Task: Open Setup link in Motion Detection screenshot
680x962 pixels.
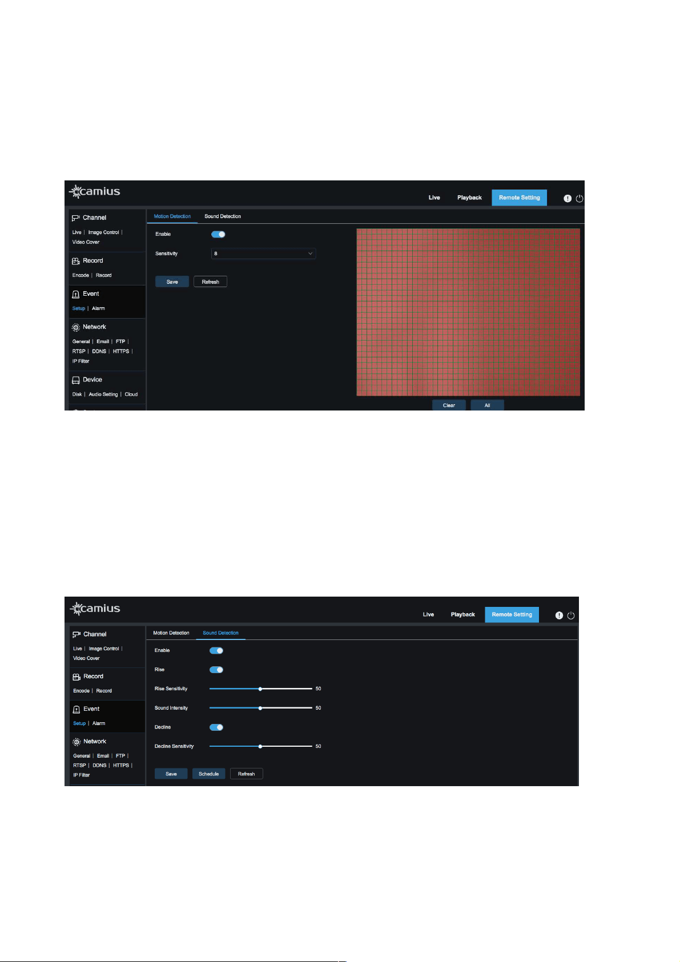Action: point(79,308)
